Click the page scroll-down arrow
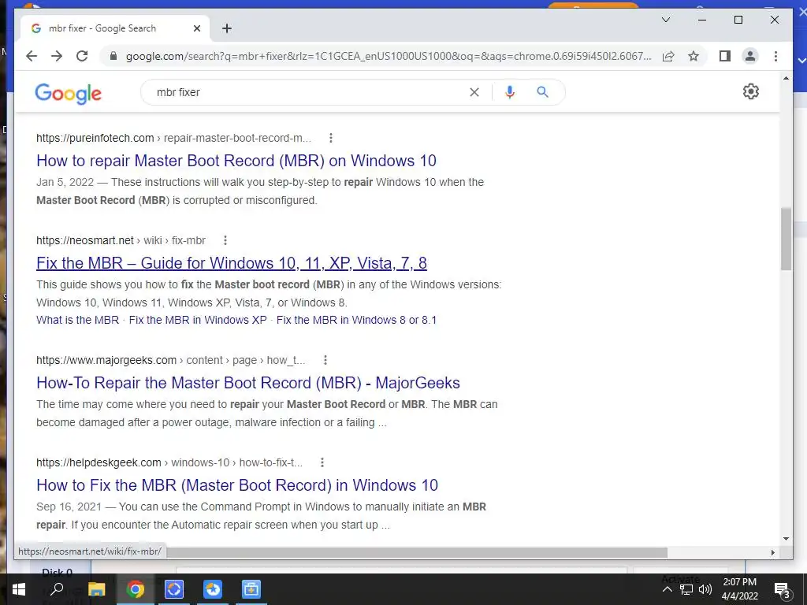 pos(786,539)
